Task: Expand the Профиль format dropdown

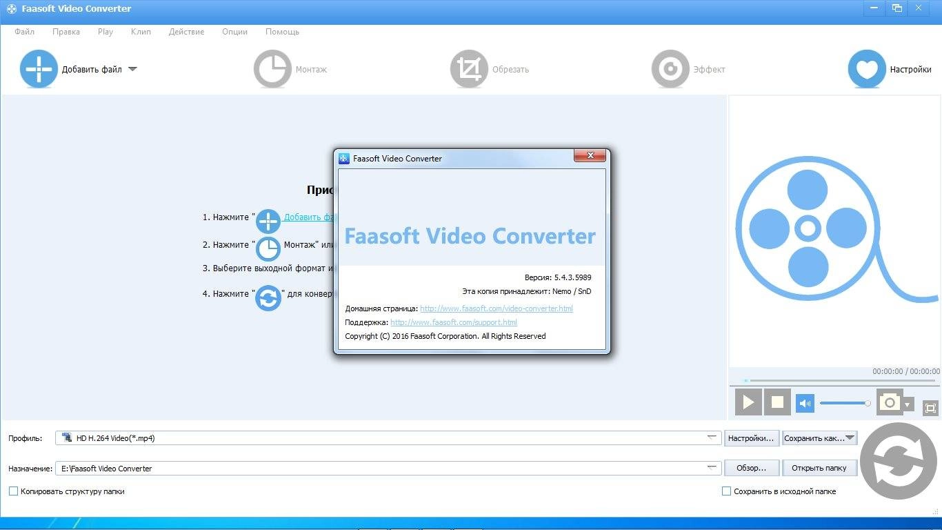Action: click(712, 438)
